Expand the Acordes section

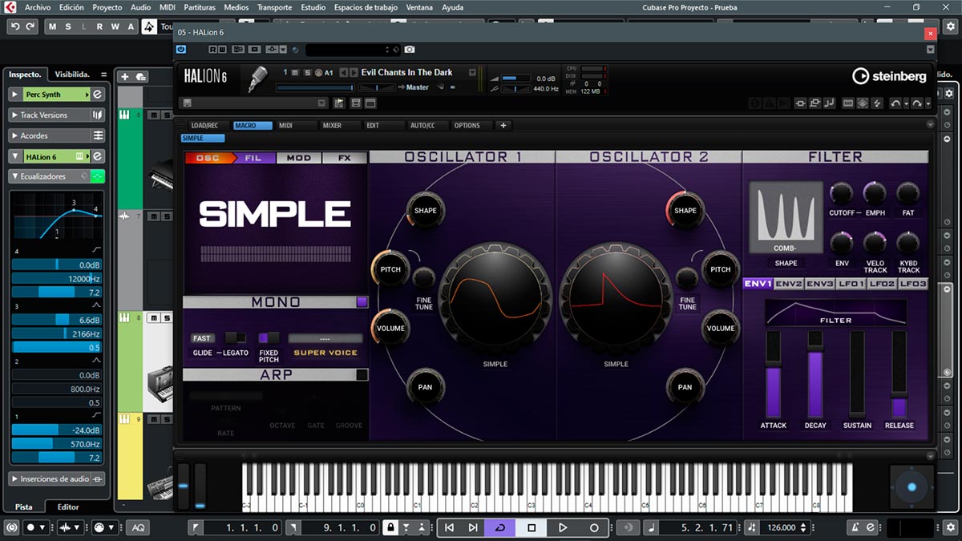click(x=15, y=136)
